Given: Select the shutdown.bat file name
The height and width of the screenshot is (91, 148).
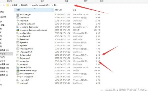Looking at the screenshot, I should [25, 55].
